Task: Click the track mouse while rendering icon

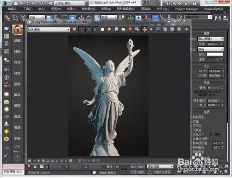Action: coord(144,29)
